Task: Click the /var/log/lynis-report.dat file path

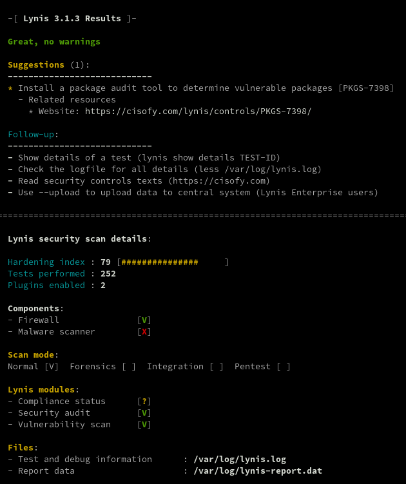Action: click(258, 471)
